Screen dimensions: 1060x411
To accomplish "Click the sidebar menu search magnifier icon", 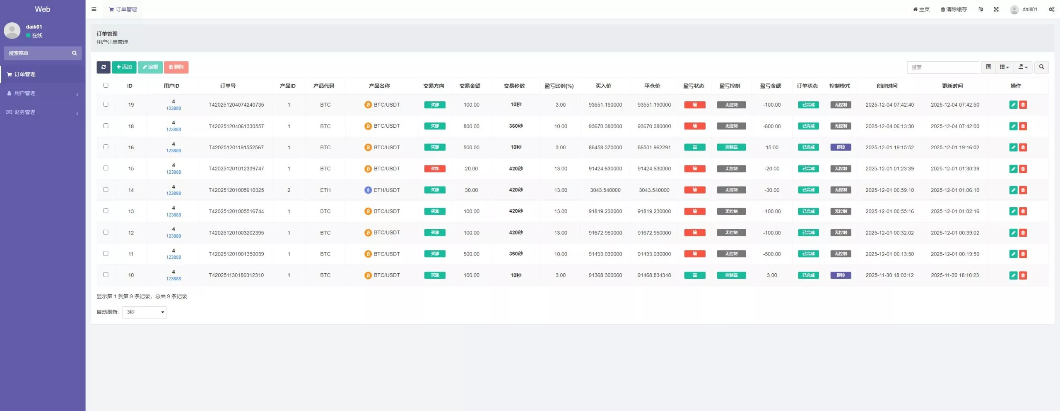I will point(75,53).
